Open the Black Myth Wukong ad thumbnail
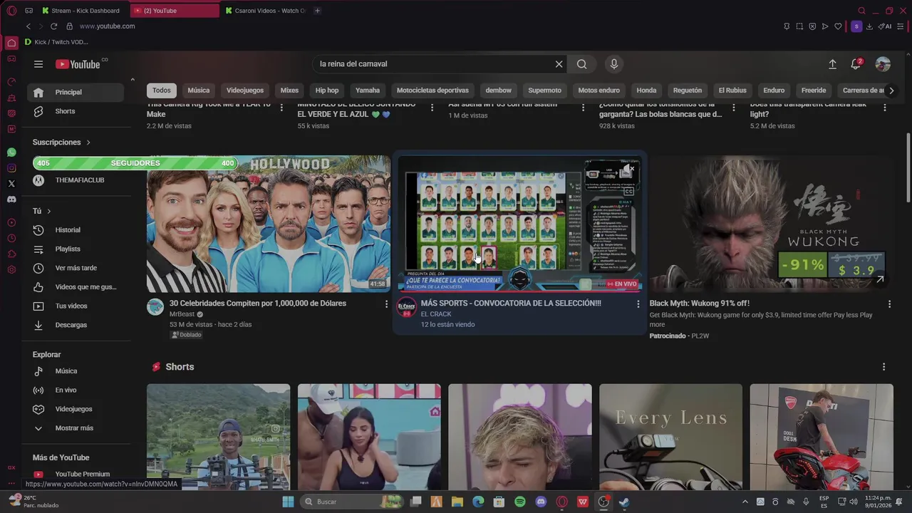This screenshot has width=912, height=513. click(x=771, y=224)
